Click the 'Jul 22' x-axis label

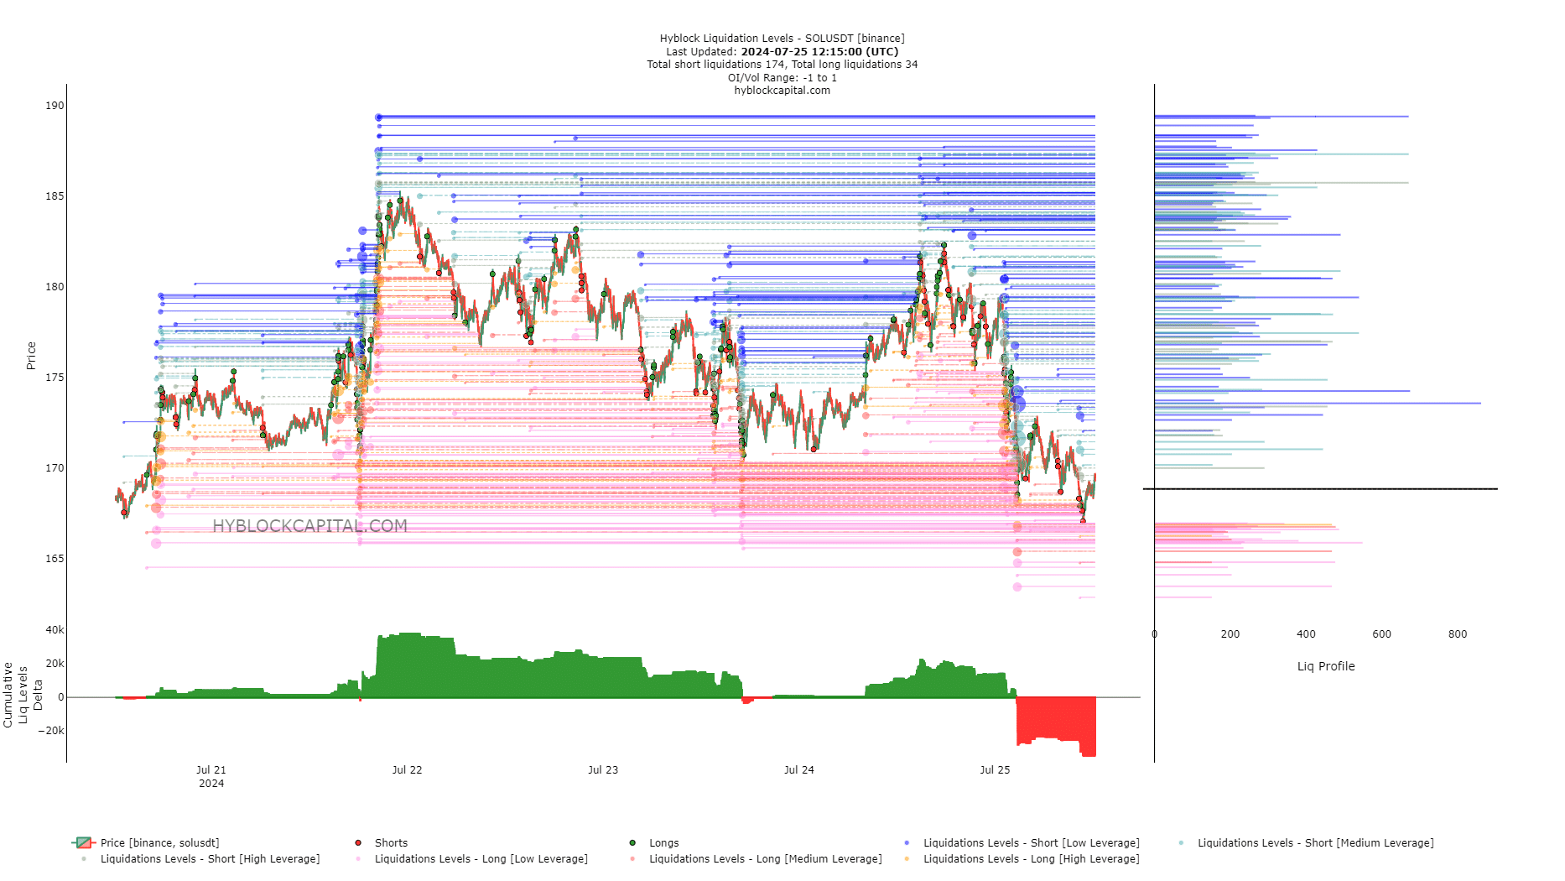tap(407, 769)
